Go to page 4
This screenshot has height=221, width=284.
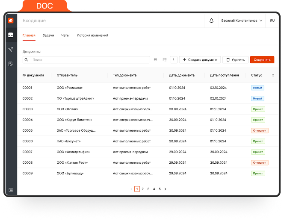tap(154, 189)
